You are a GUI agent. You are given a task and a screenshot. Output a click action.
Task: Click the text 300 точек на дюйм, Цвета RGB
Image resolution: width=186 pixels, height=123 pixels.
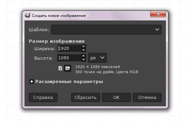[x=107, y=72]
